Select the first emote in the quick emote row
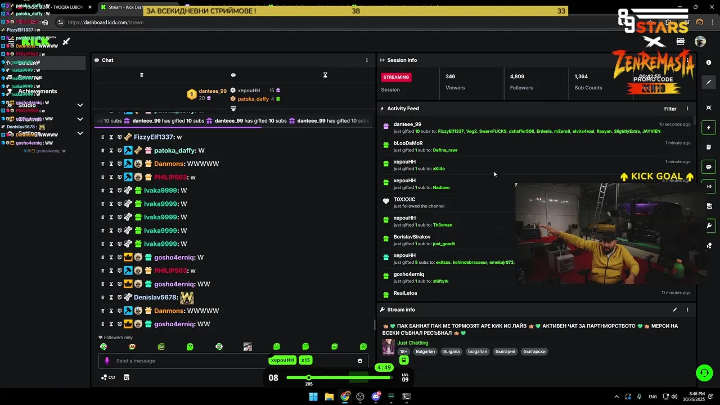The image size is (720, 405). [103, 346]
